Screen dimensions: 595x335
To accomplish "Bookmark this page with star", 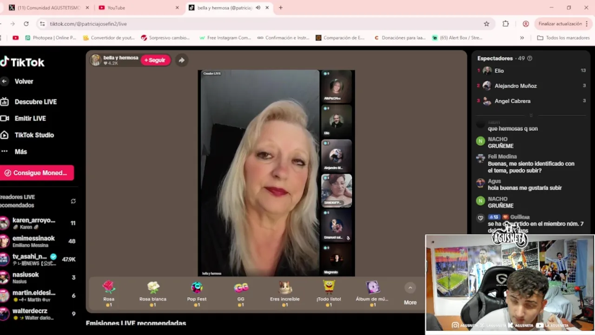I will [487, 24].
